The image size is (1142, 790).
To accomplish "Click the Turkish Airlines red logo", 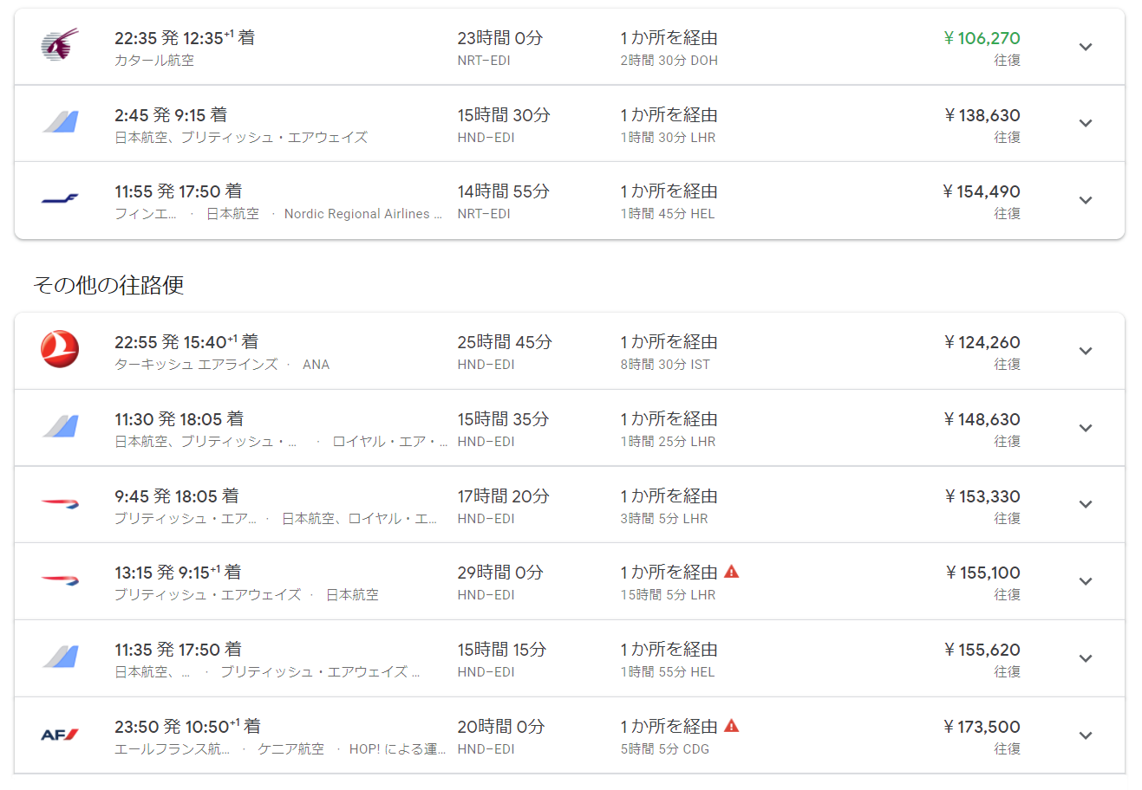I will [60, 350].
